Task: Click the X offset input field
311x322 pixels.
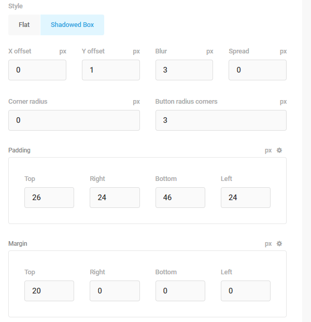Action: click(37, 70)
